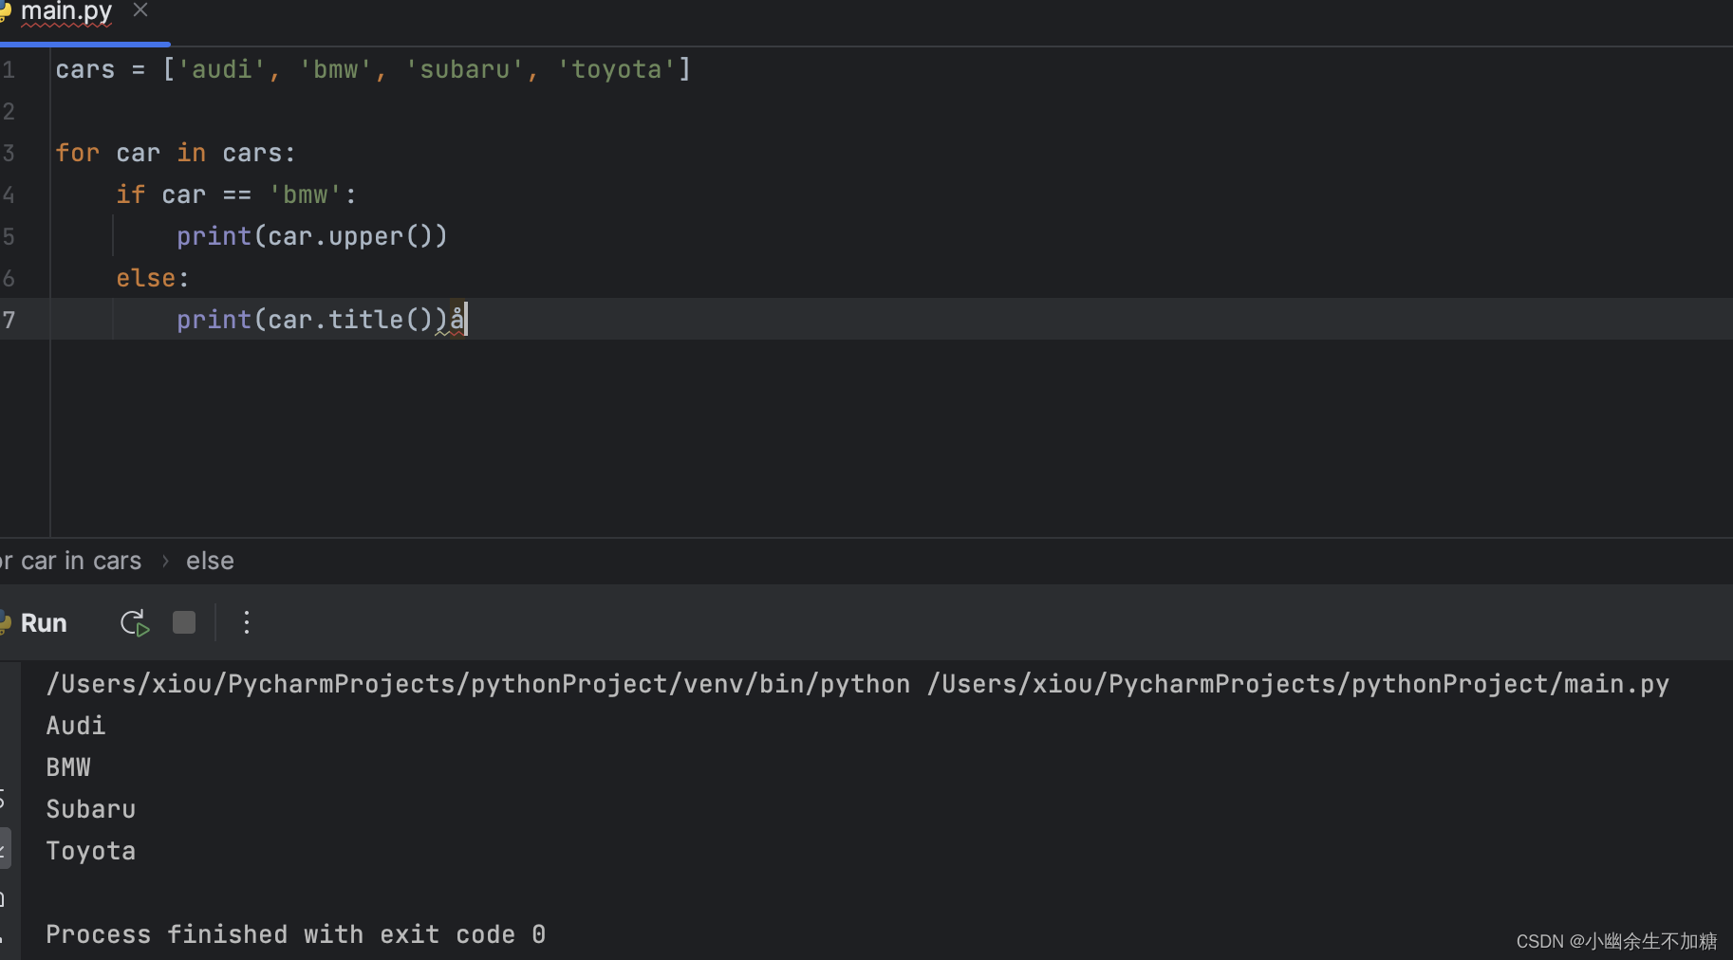The width and height of the screenshot is (1733, 960).
Task: Click 'print(car.upper())' code line
Action: pos(312,236)
